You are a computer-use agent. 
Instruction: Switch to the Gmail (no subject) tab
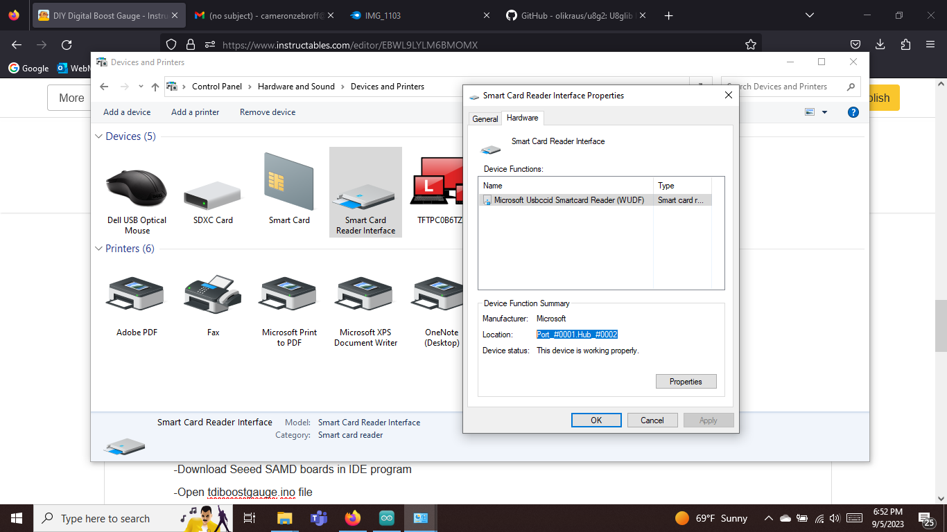263,15
